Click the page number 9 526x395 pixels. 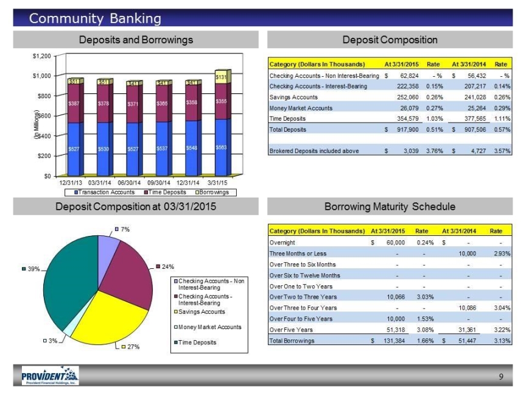pos(501,377)
